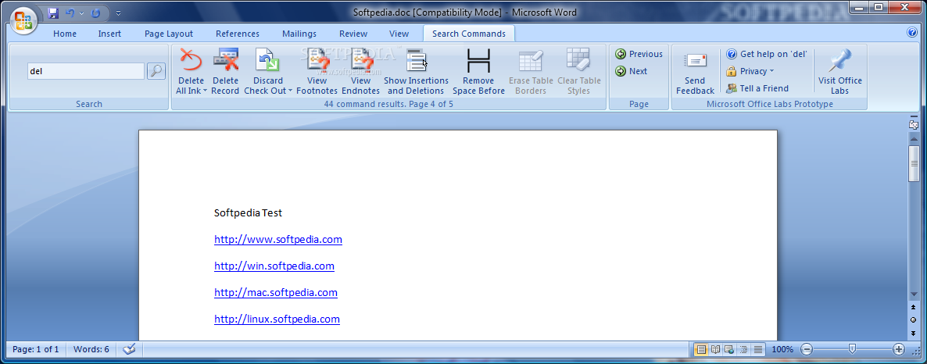Image resolution: width=927 pixels, height=364 pixels.
Task: Click the '44 command results. Page 4 of 5' text
Action: (388, 104)
